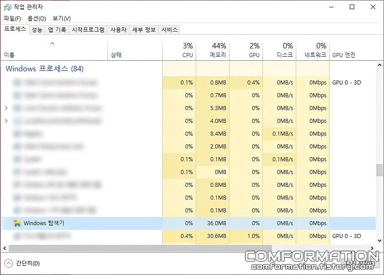Click the Windows 탐색기 folder icon

pyautogui.click(x=17, y=223)
